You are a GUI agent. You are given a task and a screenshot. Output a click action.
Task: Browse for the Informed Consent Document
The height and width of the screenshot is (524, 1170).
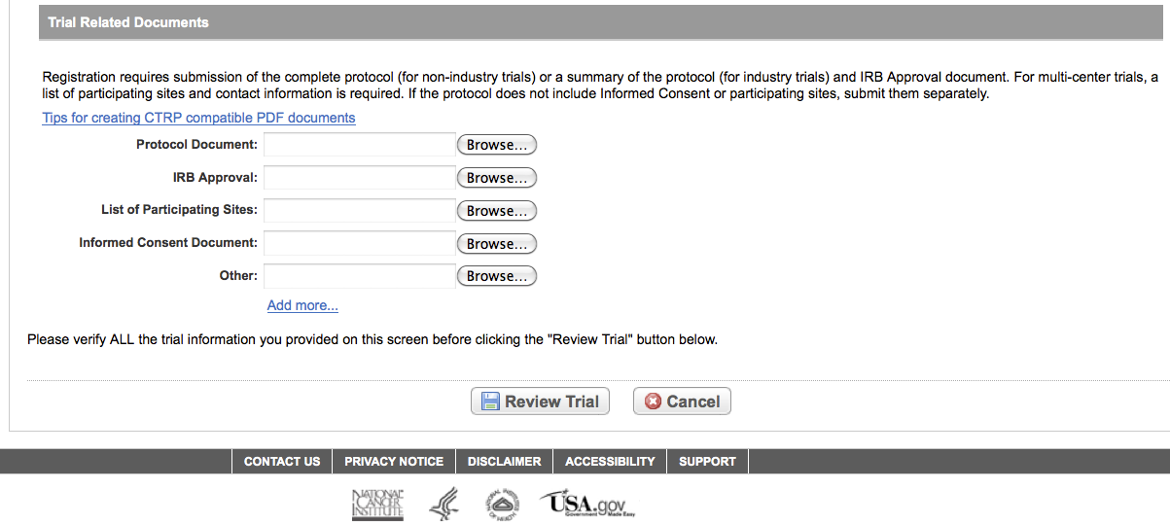[x=497, y=244]
